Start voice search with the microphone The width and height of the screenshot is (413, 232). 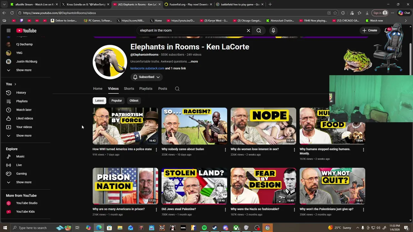pos(273,31)
